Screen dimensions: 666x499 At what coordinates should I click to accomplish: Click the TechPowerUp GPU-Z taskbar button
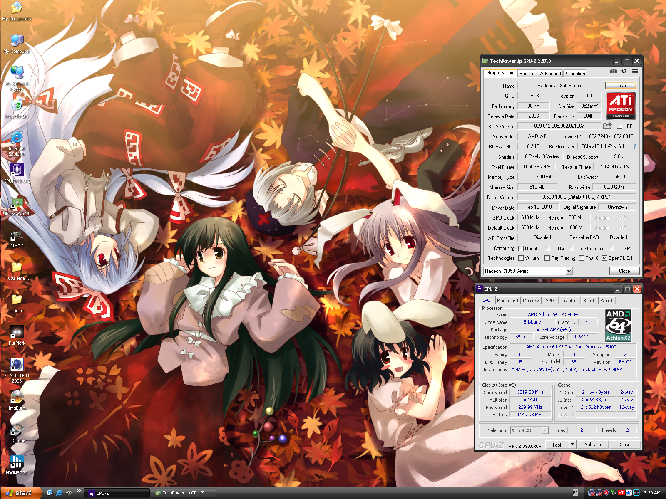click(x=184, y=493)
